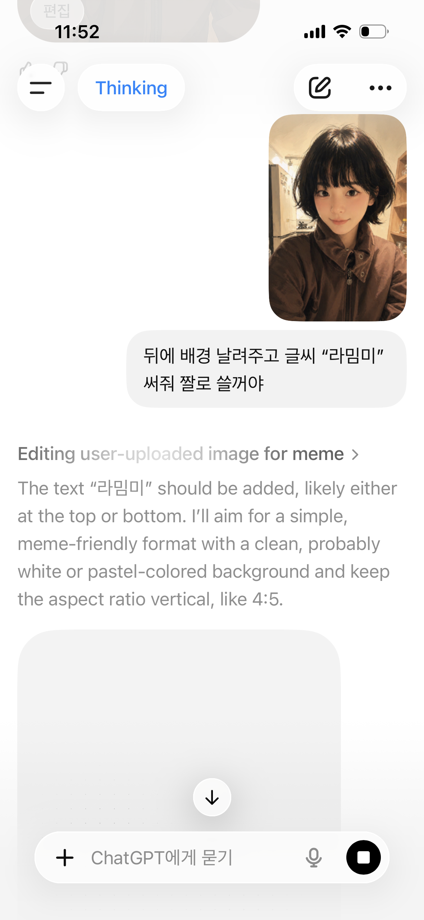Viewport: 424px width, 920px height.
Task: Tap the plus attachment icon
Action: pyautogui.click(x=65, y=857)
